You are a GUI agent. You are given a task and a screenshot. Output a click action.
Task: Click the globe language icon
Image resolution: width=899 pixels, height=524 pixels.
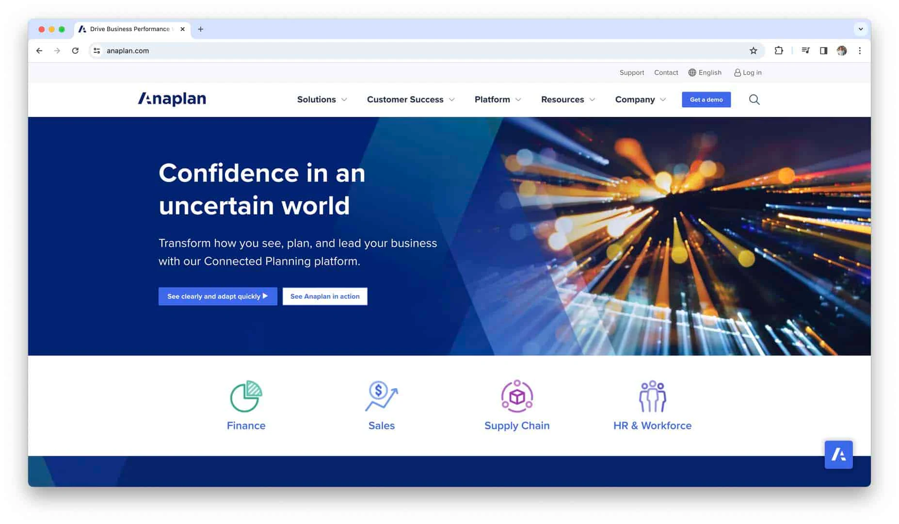pos(692,72)
